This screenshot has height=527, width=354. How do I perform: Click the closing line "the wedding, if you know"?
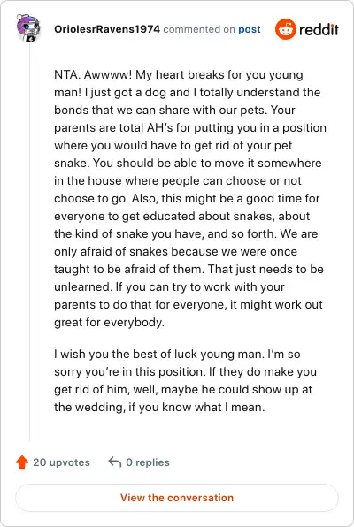pos(159,408)
